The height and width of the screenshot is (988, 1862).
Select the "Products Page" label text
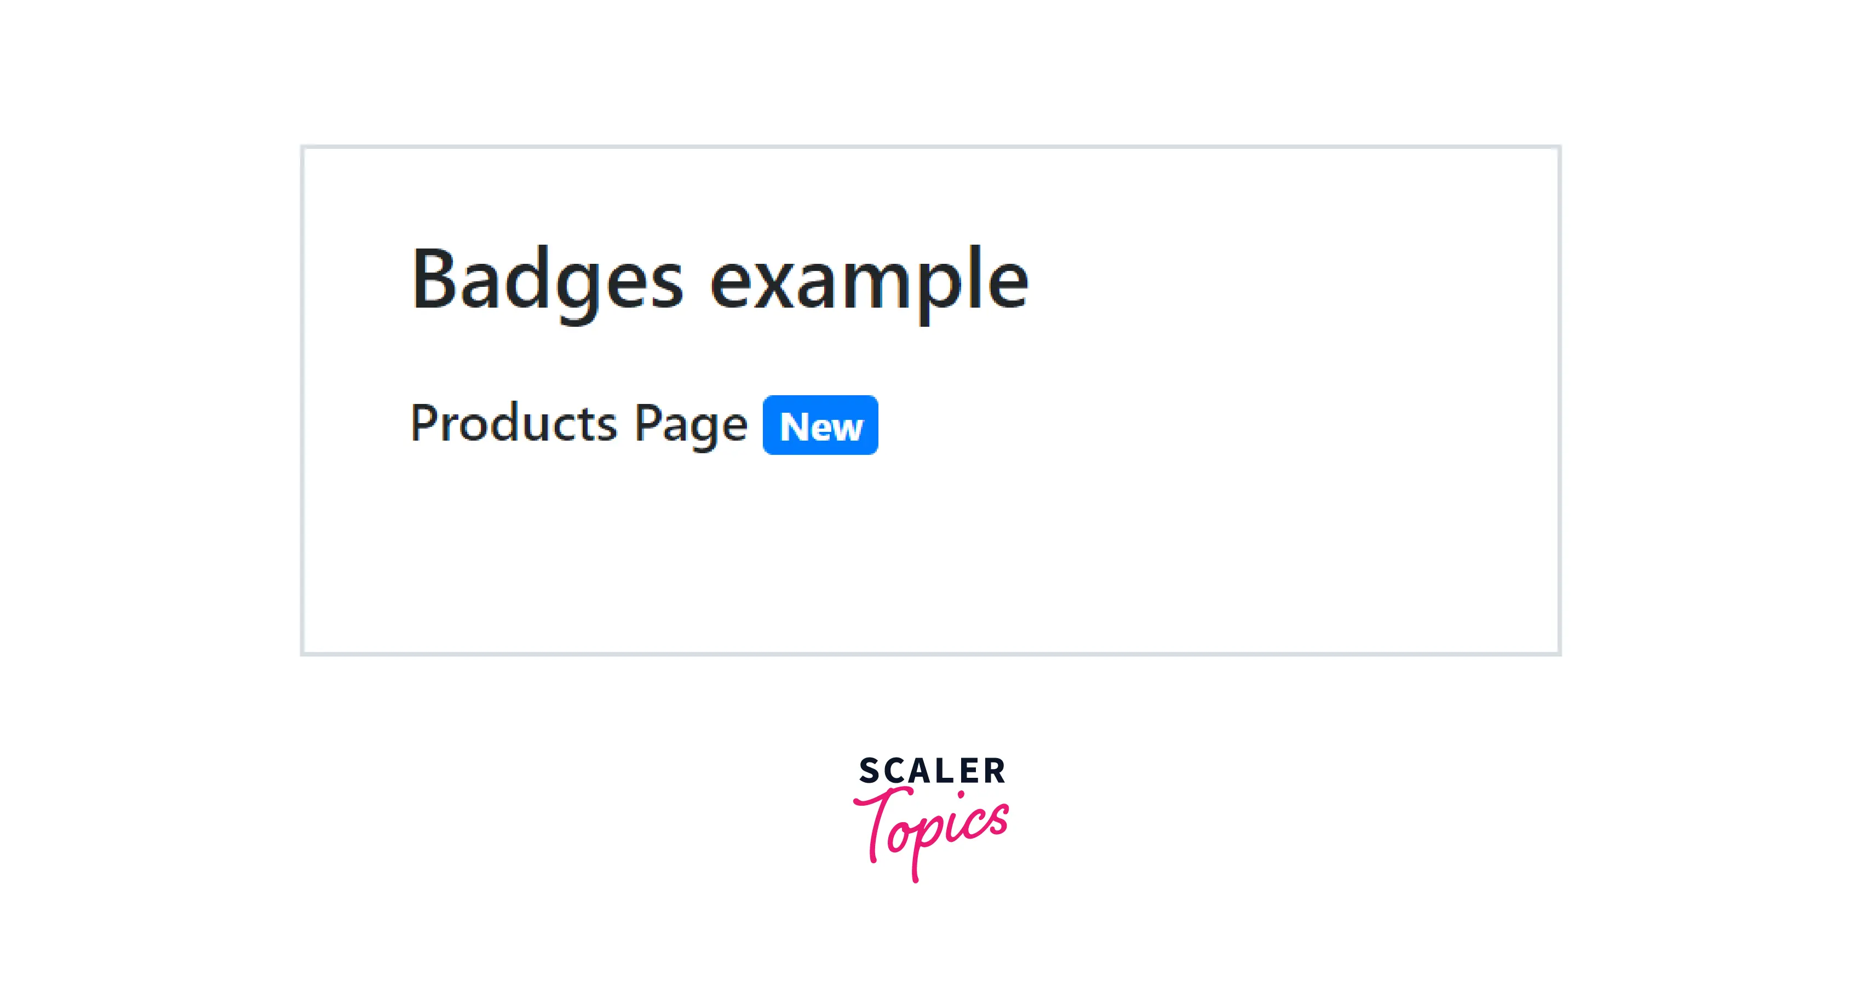[578, 424]
